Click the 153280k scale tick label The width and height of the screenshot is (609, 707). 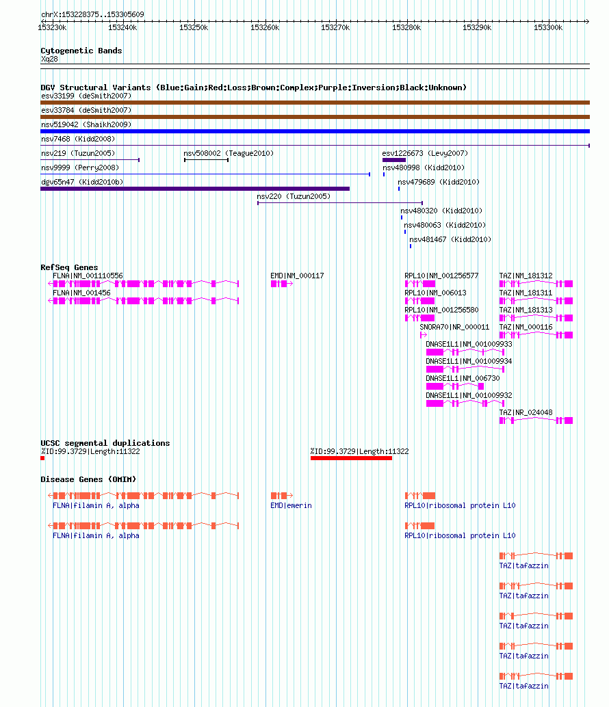406,27
